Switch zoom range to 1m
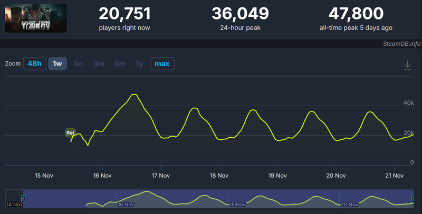422x214 pixels. point(78,64)
